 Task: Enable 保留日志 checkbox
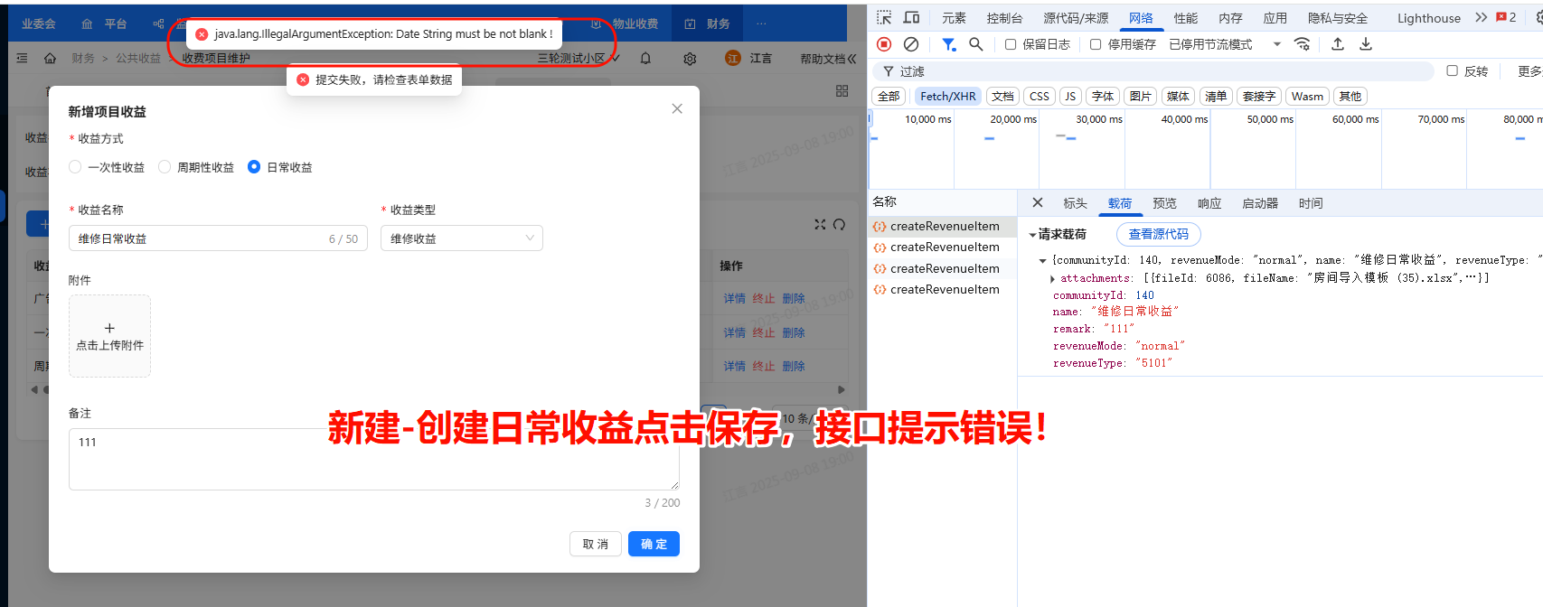(x=1011, y=44)
